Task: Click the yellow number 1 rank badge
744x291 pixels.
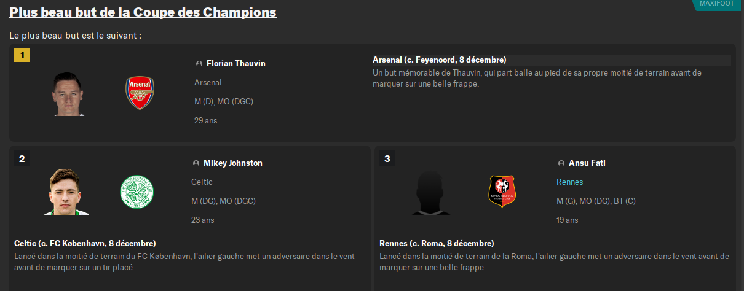Action: pyautogui.click(x=22, y=55)
